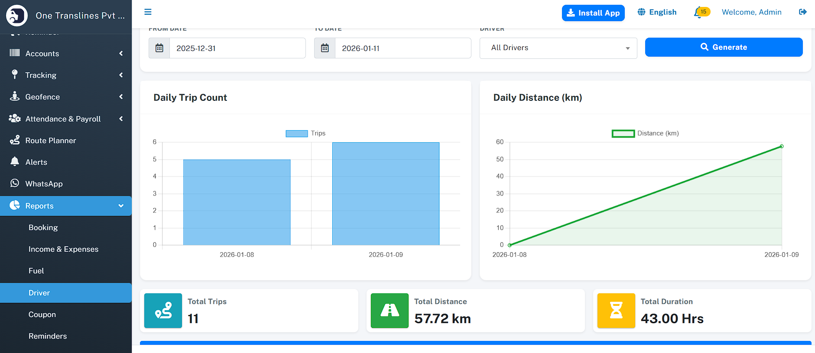
Task: Click the Total Duration hourglass icon
Action: point(616,311)
